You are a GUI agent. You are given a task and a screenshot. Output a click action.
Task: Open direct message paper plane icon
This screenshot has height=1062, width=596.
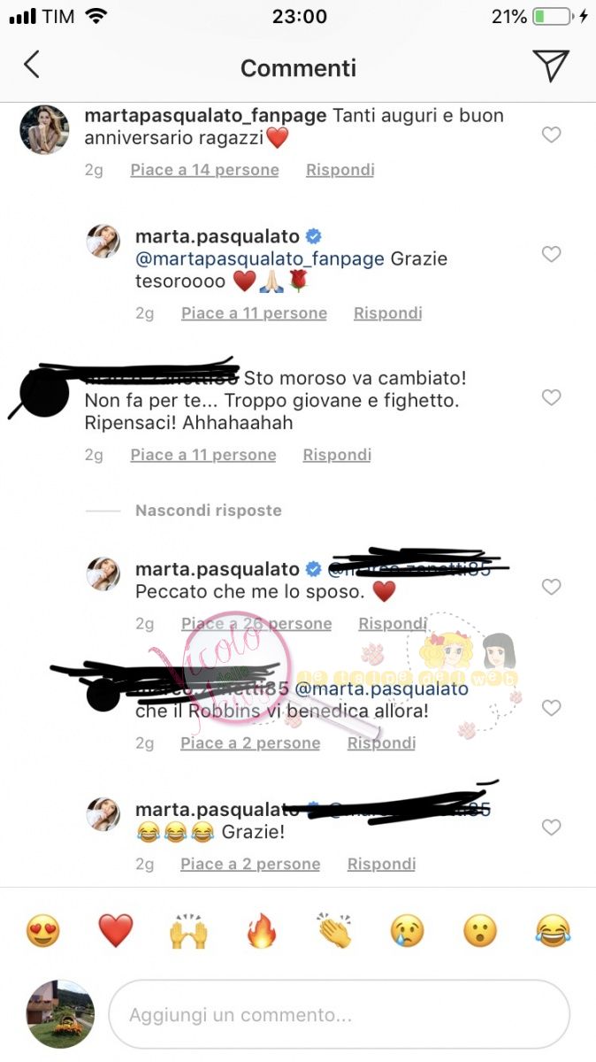(x=550, y=65)
